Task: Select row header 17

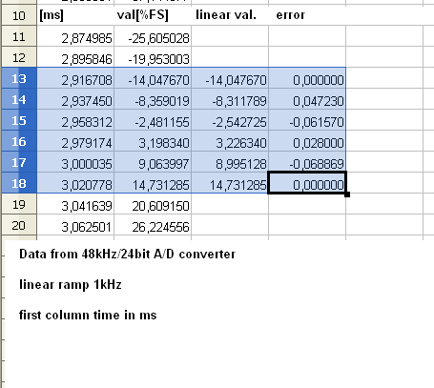Action: point(19,162)
